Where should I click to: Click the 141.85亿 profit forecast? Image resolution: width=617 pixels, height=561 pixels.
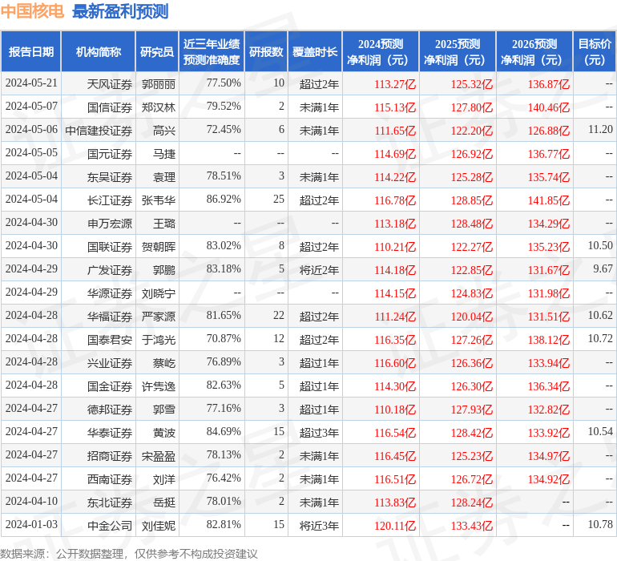(x=549, y=200)
